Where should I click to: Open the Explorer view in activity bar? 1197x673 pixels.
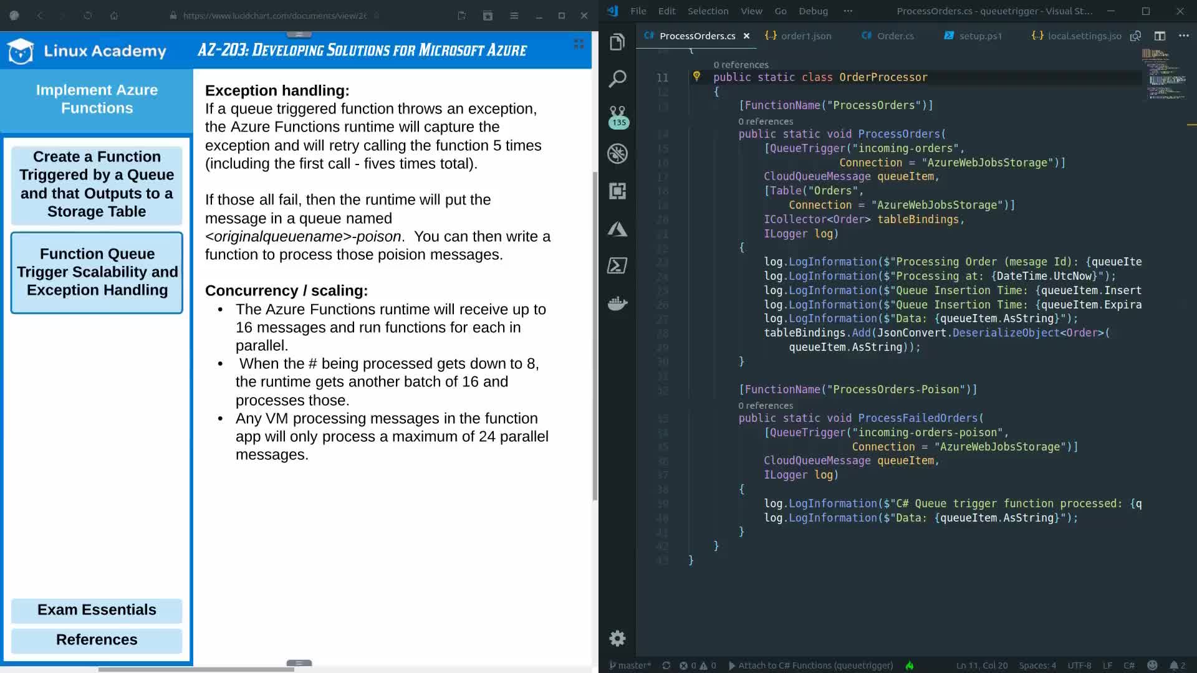coord(617,42)
